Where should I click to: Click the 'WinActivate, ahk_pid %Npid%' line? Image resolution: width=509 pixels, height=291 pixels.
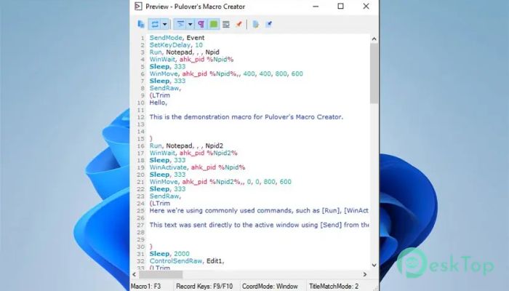[197, 167]
